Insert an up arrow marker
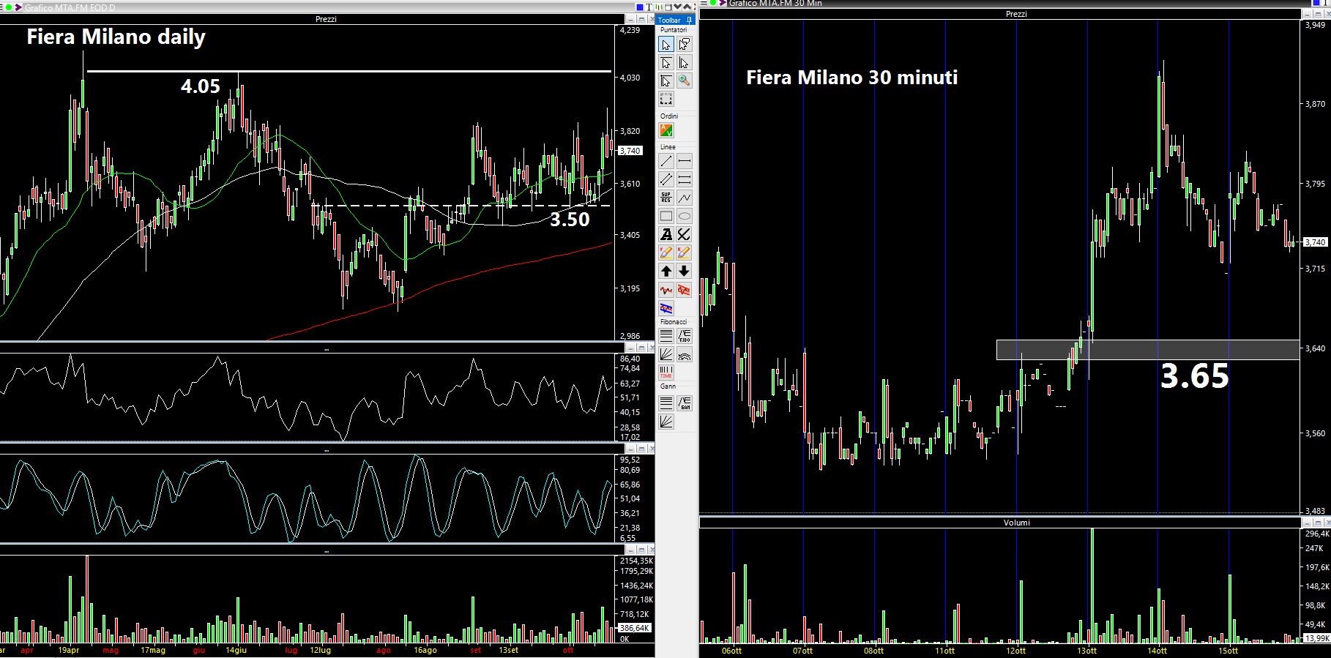The width and height of the screenshot is (1331, 658). pos(666,271)
